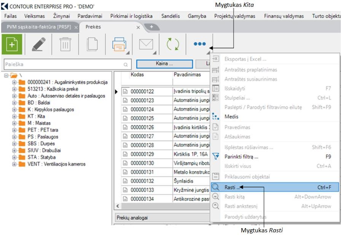Click the Rasti kitą magnifier icon
This screenshot has width=342, height=235.
point(215,197)
